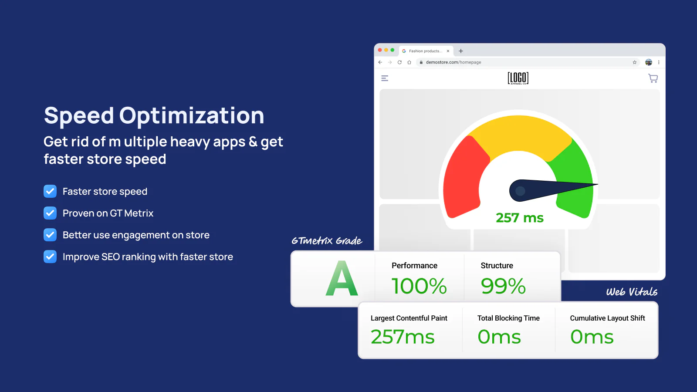Click the Structure 99% value
Screen dimensions: 697x392
click(503, 286)
